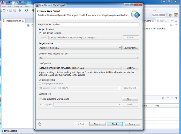
Task: Click the New Runtime... button
Action: click(x=131, y=48)
